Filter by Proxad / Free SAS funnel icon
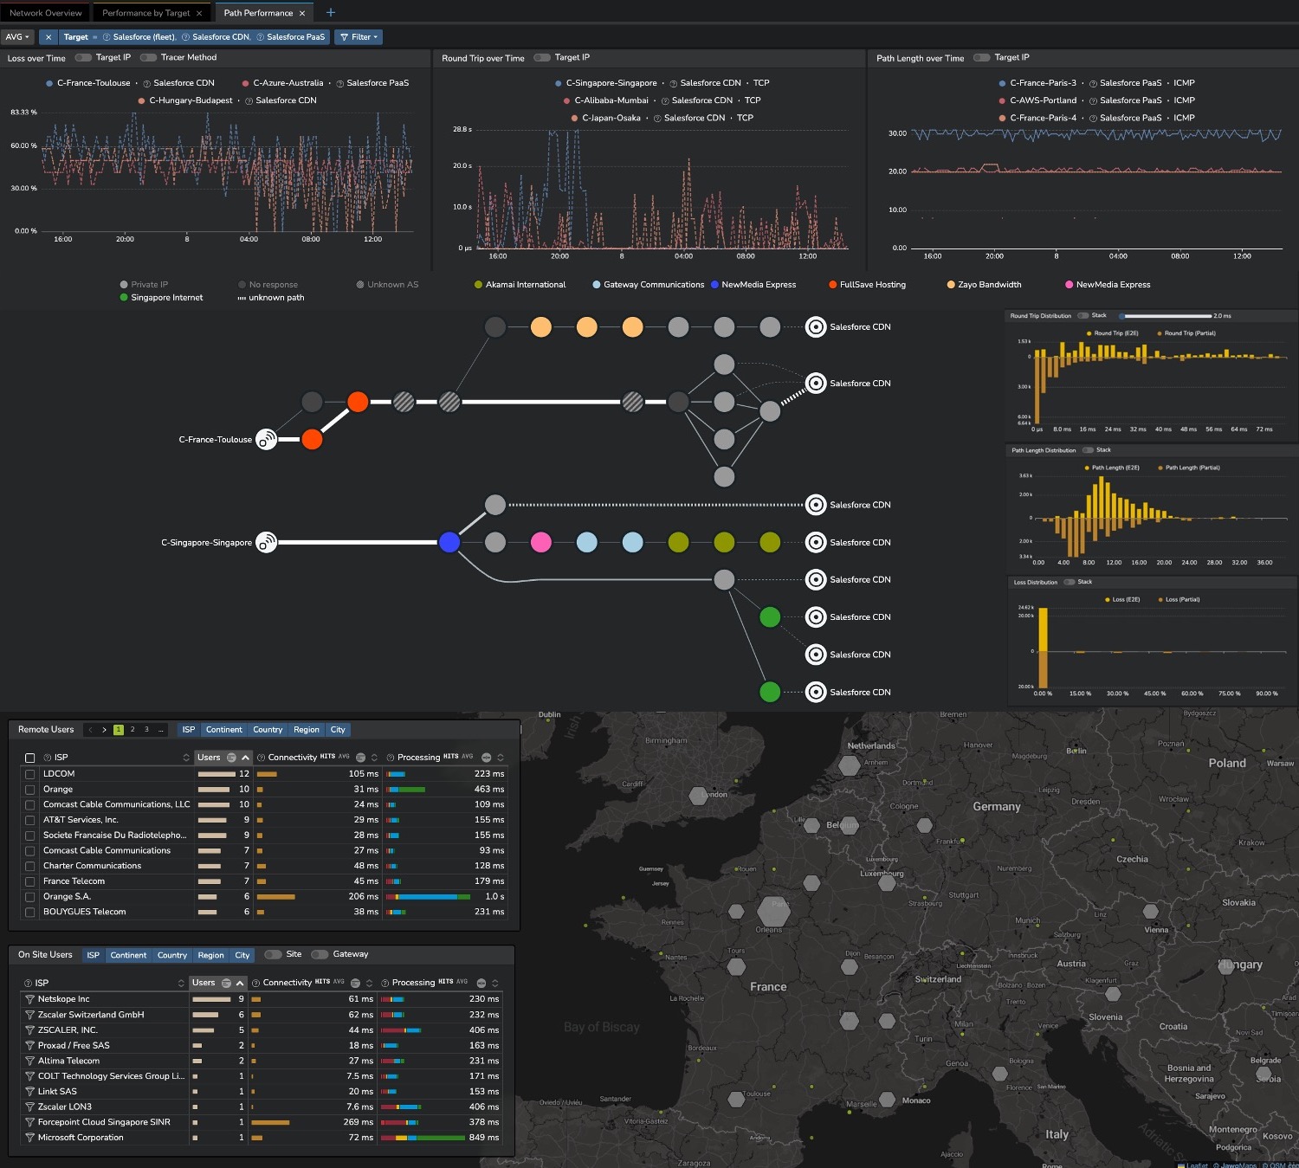The width and height of the screenshot is (1299, 1168). click(x=29, y=1046)
